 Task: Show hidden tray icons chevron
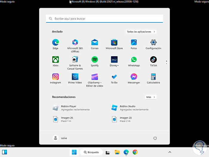170,152
